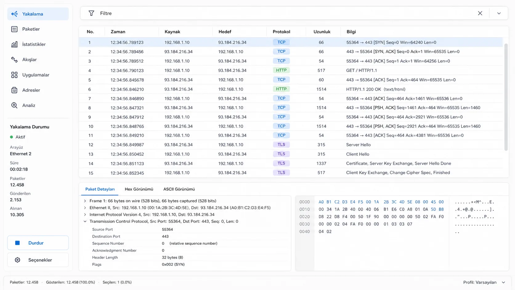Click the Durdur stop button
Viewport: 515px width, 290px height.
38,243
